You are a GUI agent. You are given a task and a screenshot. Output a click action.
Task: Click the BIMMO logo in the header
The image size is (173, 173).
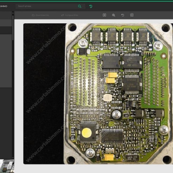[x=3, y=6]
